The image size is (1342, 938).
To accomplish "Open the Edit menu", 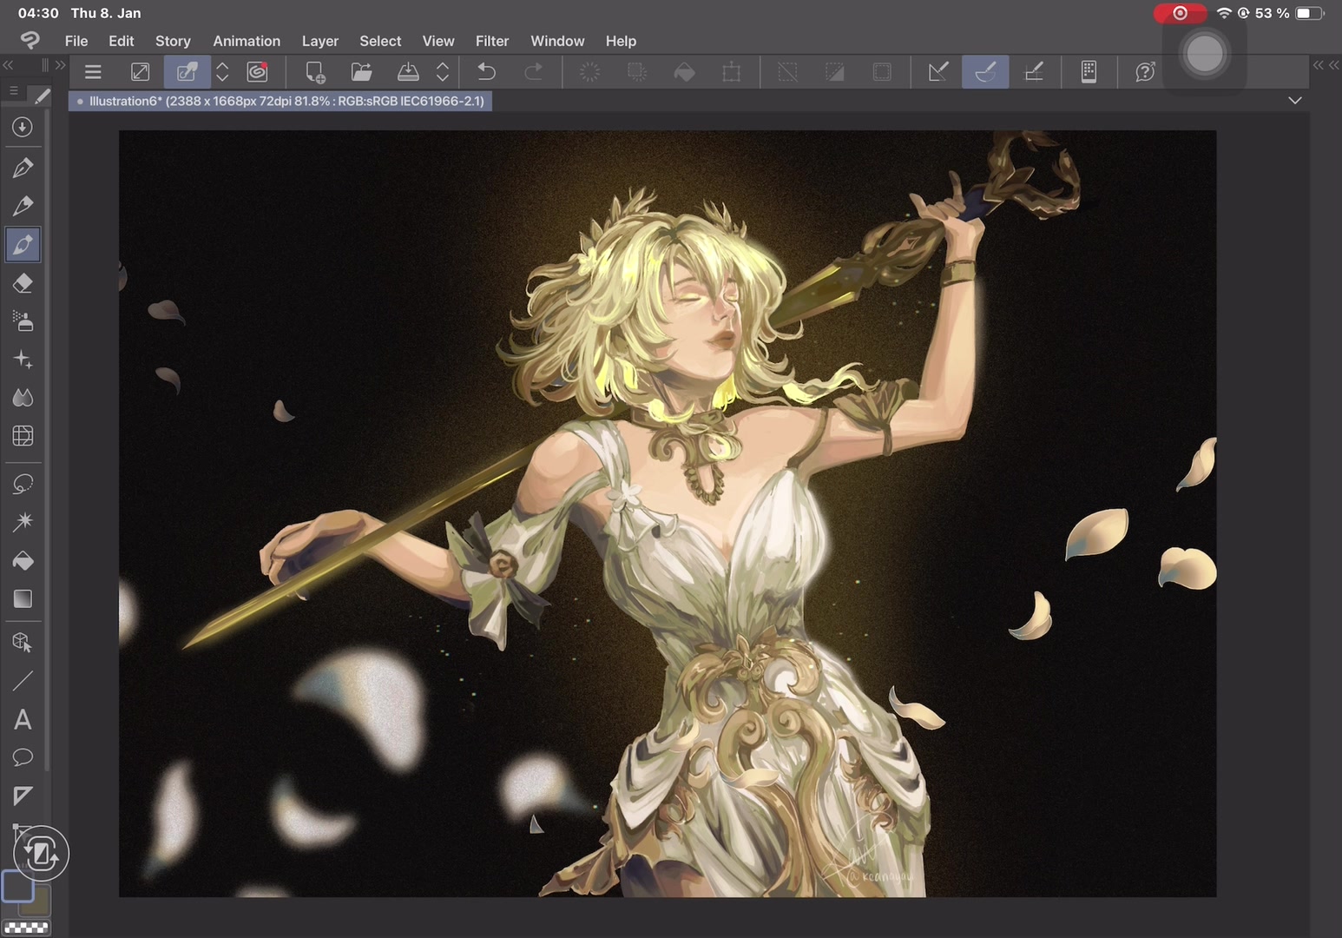I will 122,41.
